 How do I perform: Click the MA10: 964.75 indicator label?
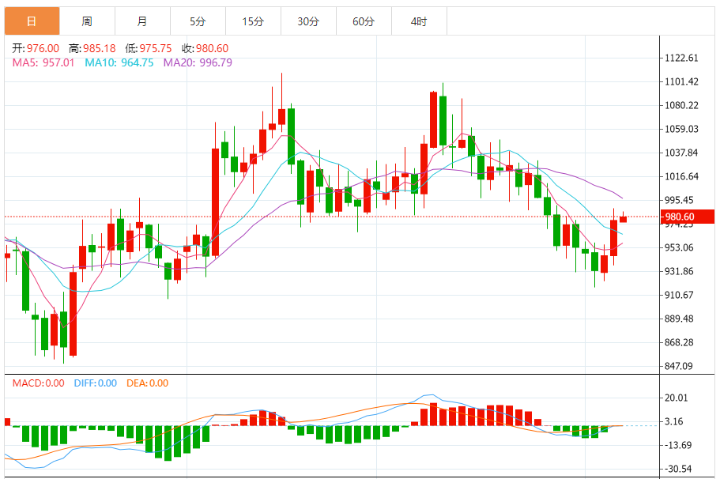[x=119, y=62]
